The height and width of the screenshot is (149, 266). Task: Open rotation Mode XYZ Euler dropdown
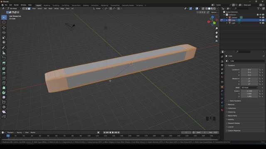[249, 88]
